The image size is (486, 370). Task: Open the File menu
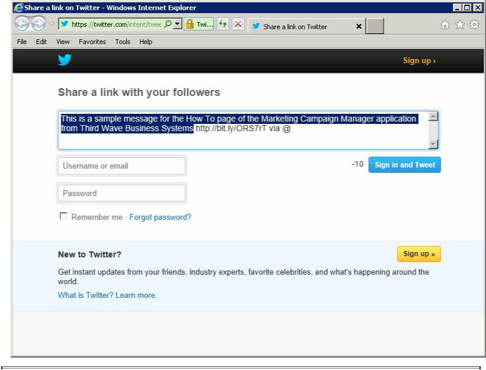[x=21, y=42]
